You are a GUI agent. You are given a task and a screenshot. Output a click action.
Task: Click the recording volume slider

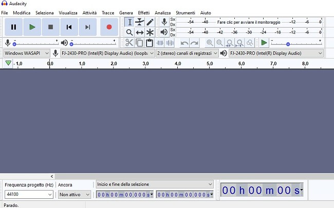click(35, 43)
